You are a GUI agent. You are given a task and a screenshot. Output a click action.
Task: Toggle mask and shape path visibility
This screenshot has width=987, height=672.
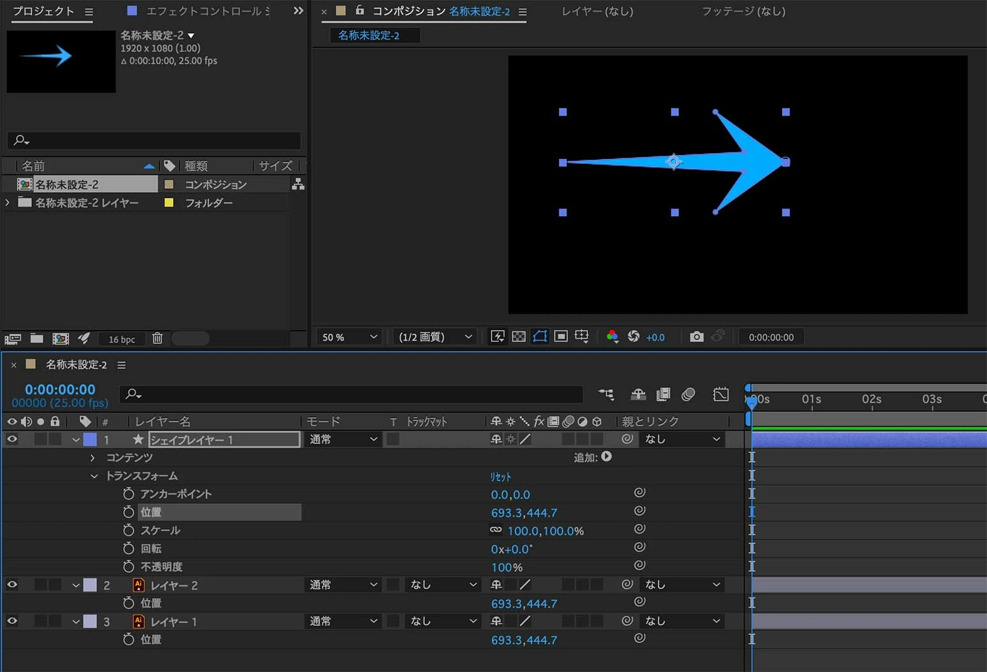point(540,336)
